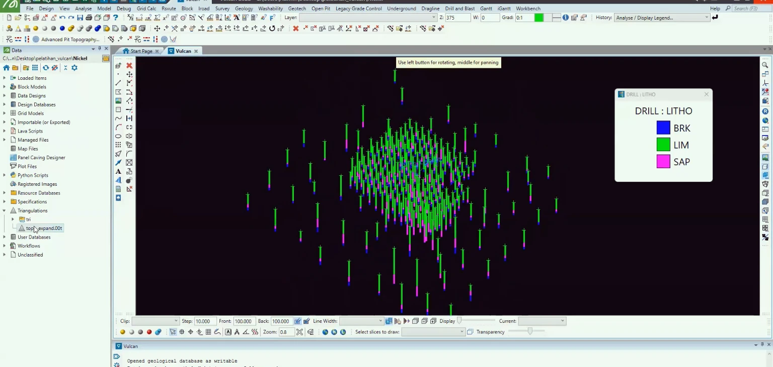Expand the tri folder node
This screenshot has height=367, width=773.
pos(13,219)
